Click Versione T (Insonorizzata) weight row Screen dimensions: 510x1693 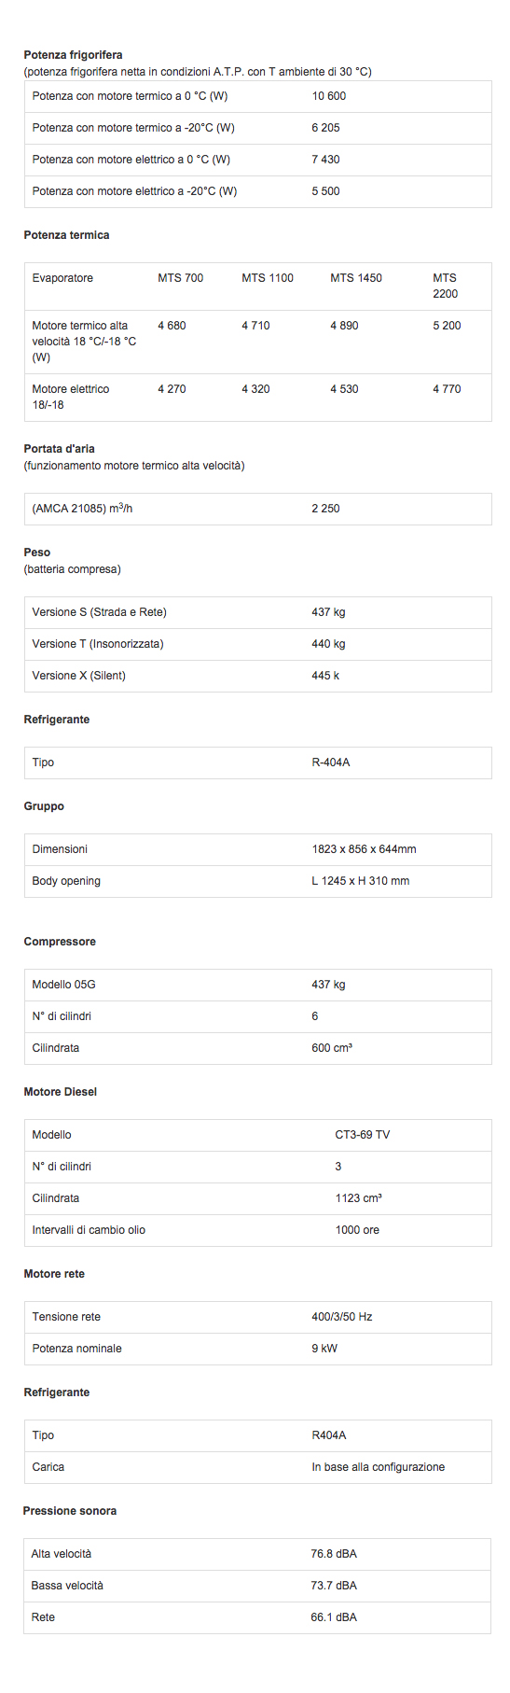click(257, 644)
